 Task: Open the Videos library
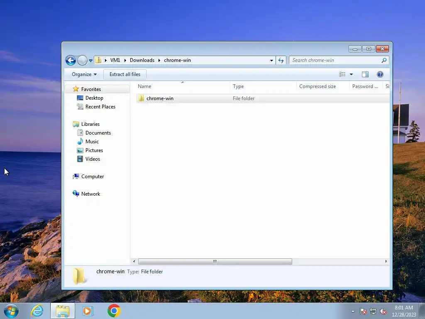pos(93,159)
